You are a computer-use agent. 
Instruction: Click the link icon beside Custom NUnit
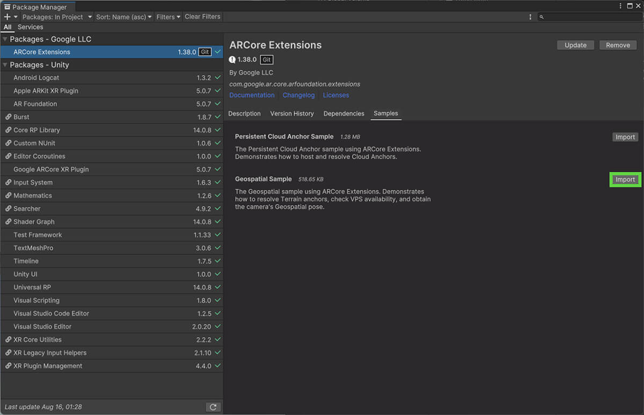tap(8, 143)
